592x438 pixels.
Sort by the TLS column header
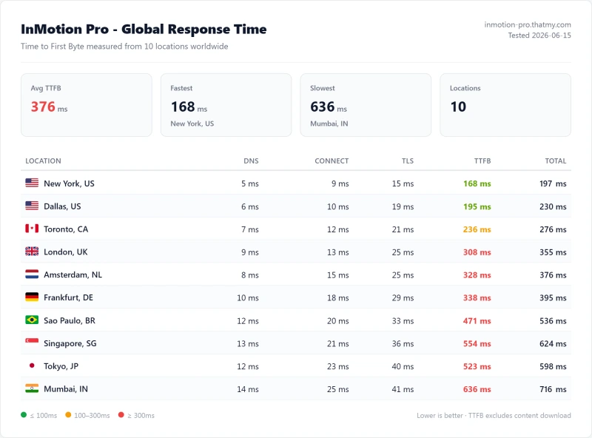click(x=408, y=161)
